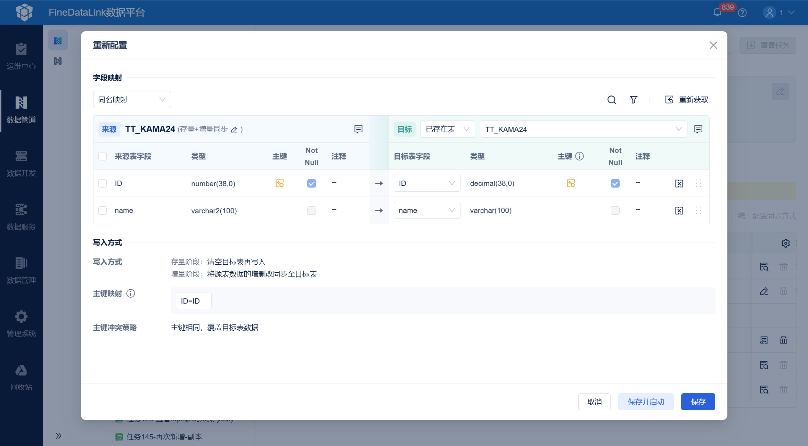Screen dimensions: 808x446
Task: Open 管理系统 in the sidebar
Action: [x=21, y=324]
